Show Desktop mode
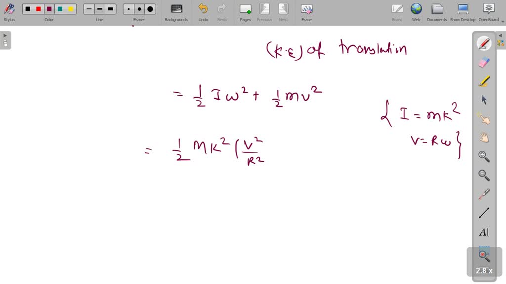 coord(463,12)
